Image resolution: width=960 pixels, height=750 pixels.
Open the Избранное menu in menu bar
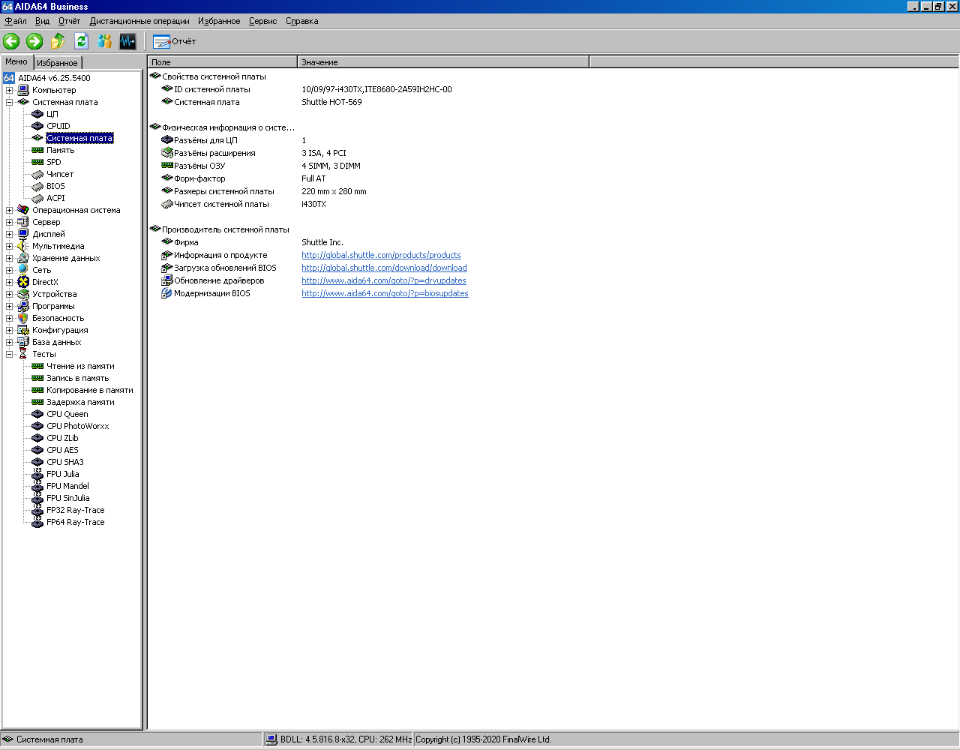[219, 21]
